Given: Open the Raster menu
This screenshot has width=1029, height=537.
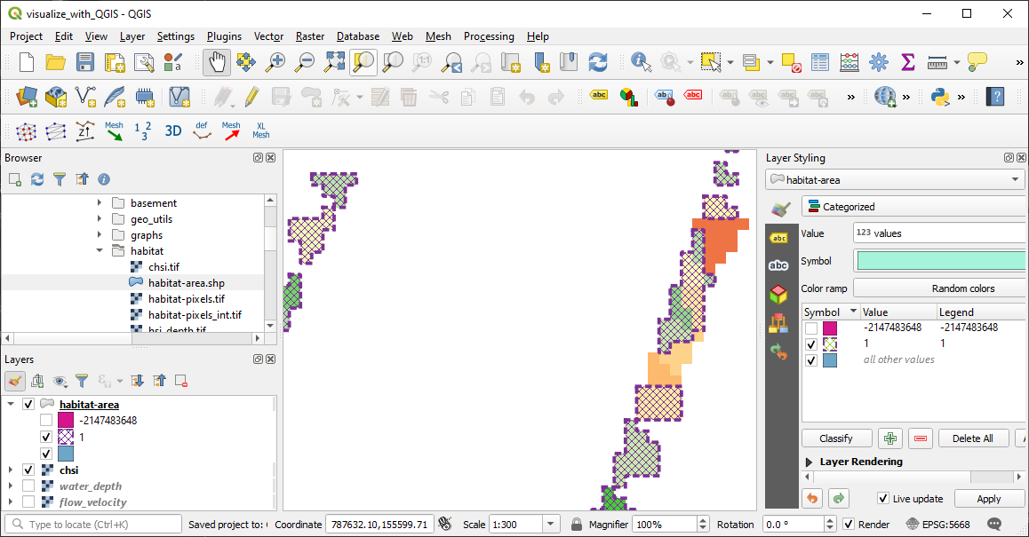Looking at the screenshot, I should click(x=309, y=36).
